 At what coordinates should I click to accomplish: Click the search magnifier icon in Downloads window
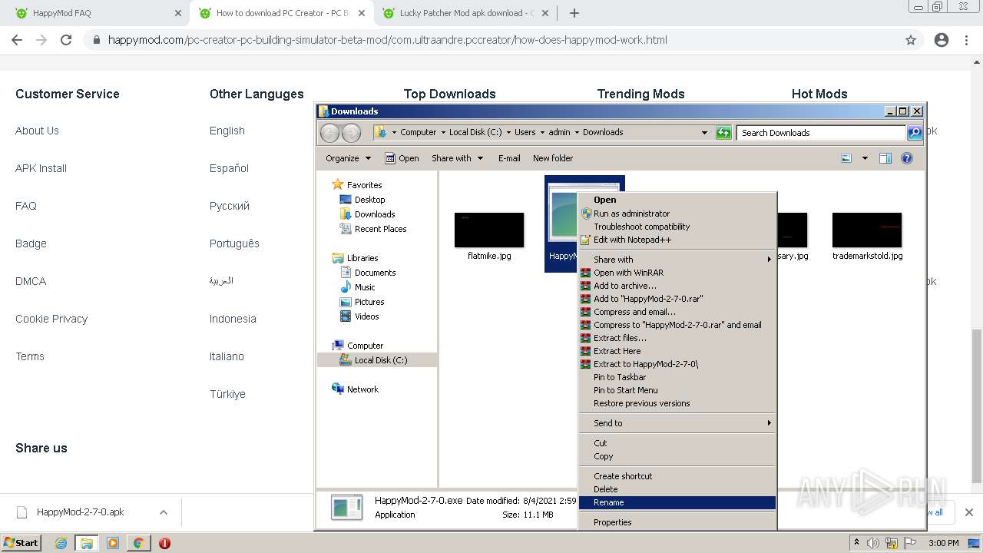click(914, 133)
